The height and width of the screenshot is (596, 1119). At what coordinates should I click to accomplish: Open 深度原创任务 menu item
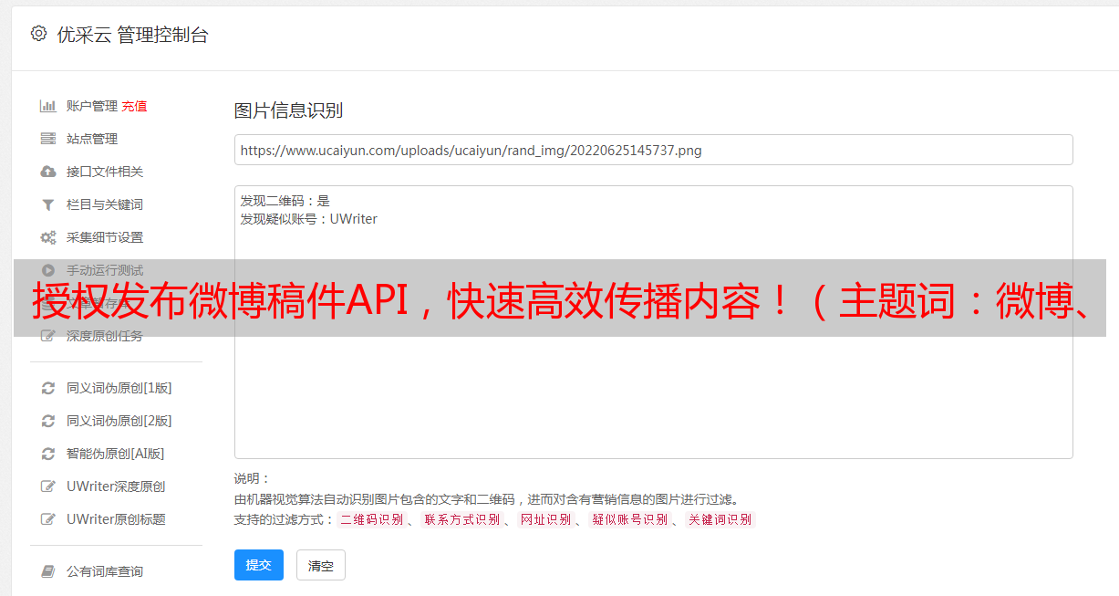105,336
